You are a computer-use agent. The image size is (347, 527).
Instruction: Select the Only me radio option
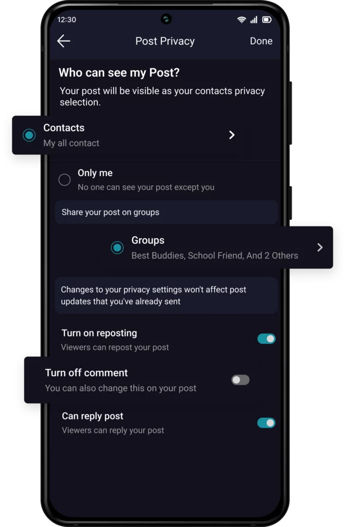(64, 180)
